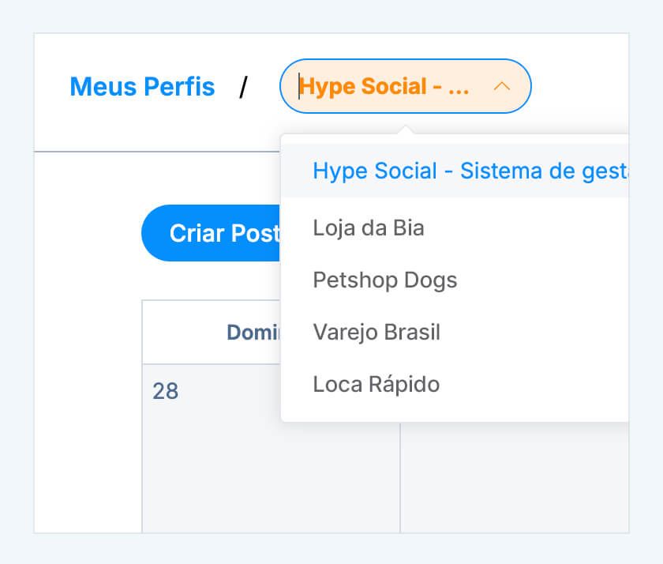Reopen the profile switcher control

pyautogui.click(x=405, y=86)
